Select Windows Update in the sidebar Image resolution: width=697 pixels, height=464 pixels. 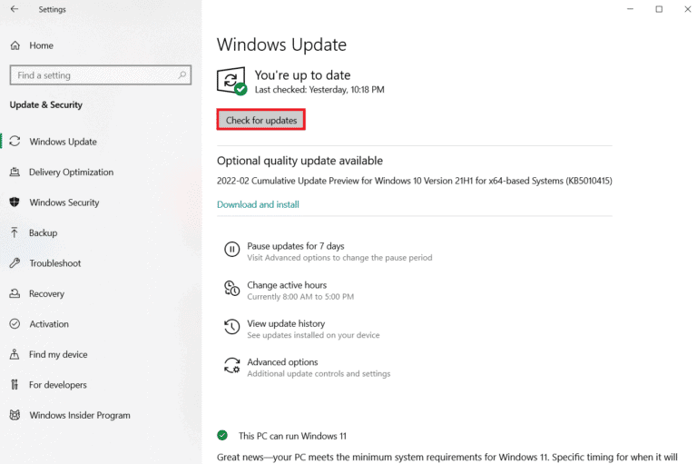[x=63, y=142]
